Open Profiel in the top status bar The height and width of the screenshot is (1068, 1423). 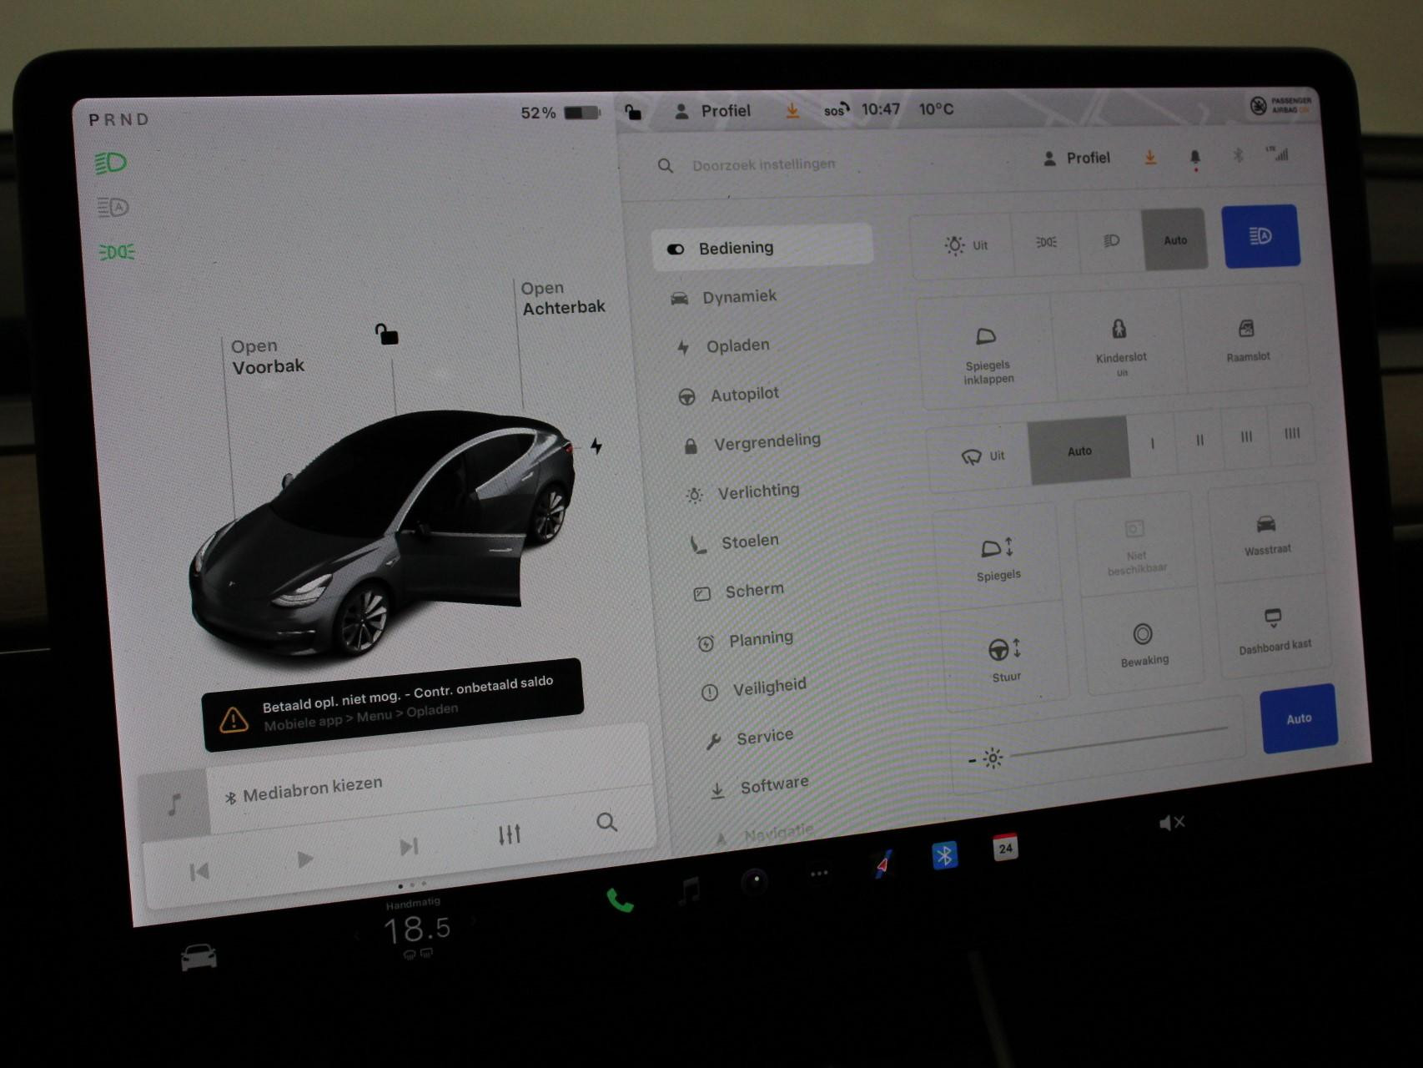click(x=713, y=111)
